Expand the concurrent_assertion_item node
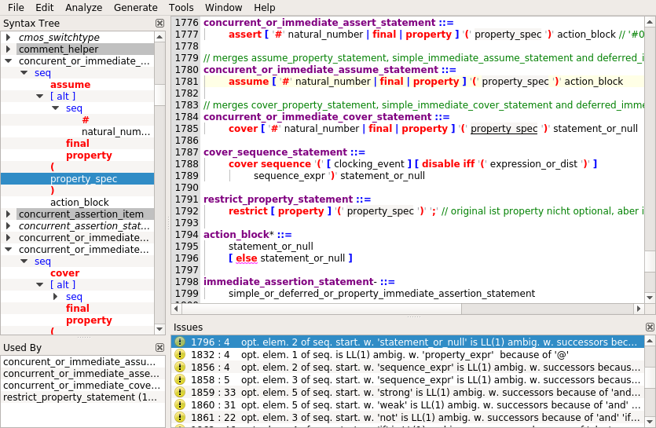The image size is (656, 428). point(8,214)
